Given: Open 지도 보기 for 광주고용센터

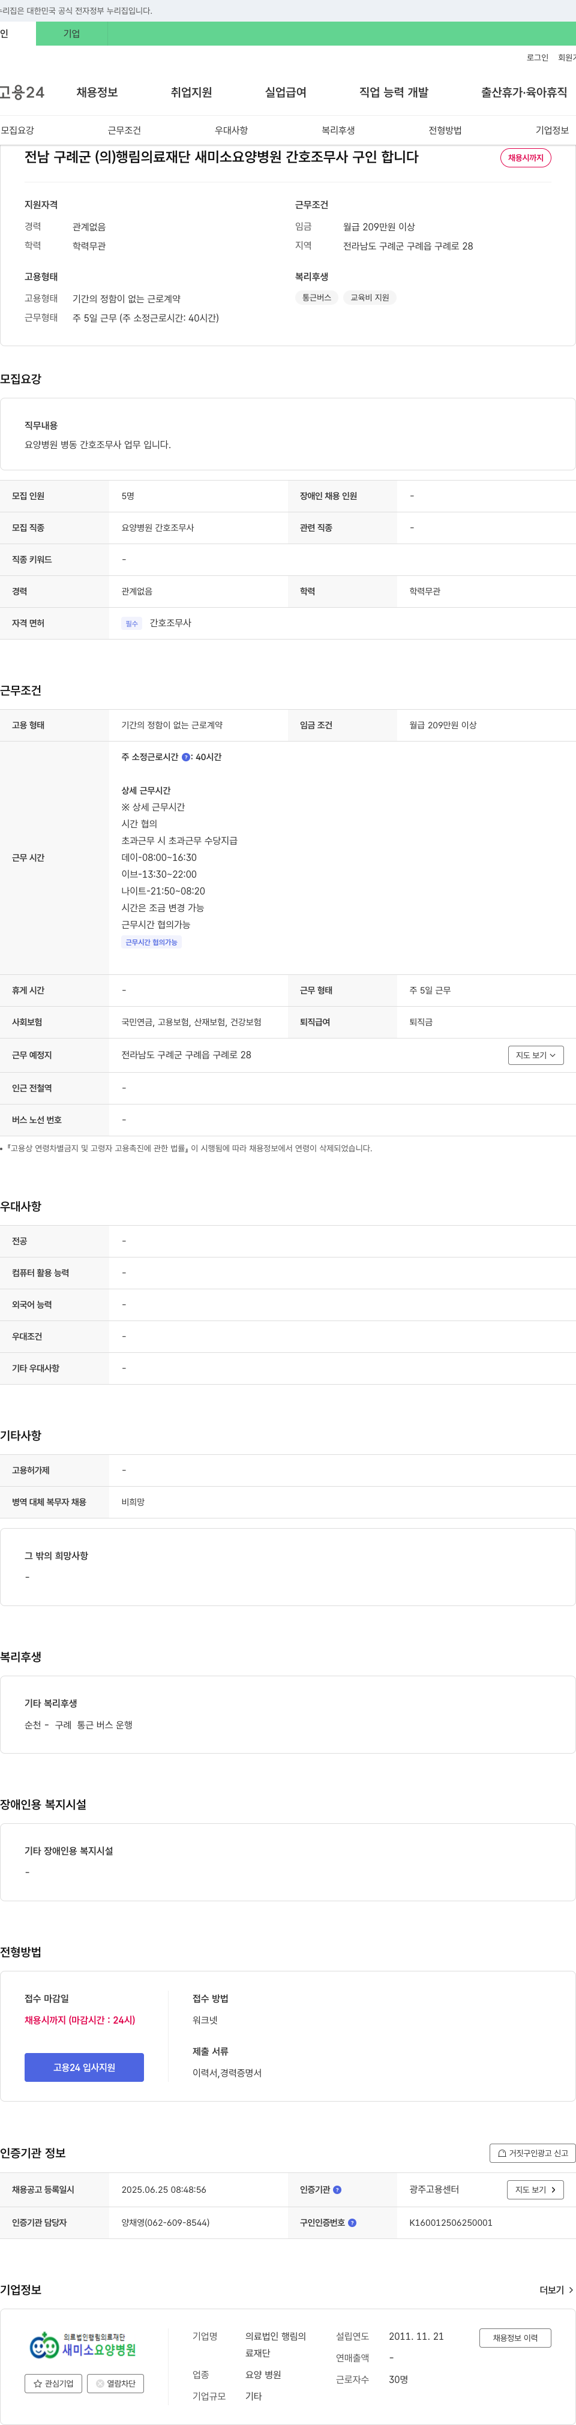Looking at the screenshot, I should coord(536,2190).
